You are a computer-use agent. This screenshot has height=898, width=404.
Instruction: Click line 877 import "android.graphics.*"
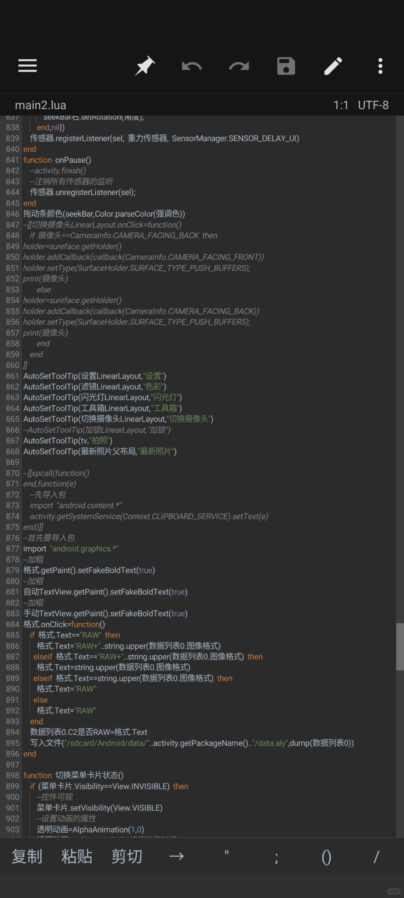(71, 549)
